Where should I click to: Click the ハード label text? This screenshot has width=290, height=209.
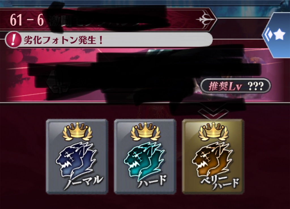pyautogui.click(x=152, y=181)
